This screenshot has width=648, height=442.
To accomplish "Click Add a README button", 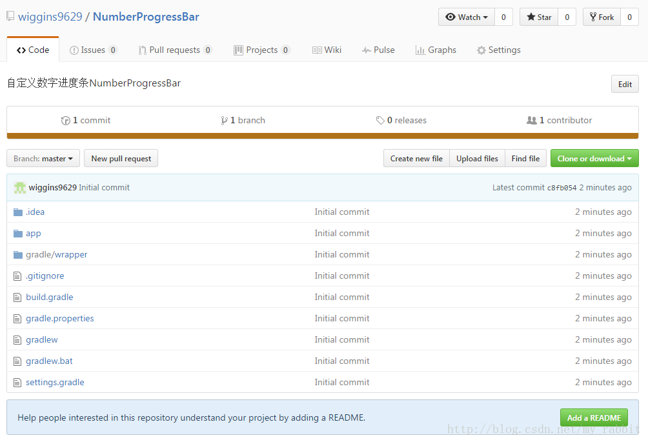I will tap(594, 417).
